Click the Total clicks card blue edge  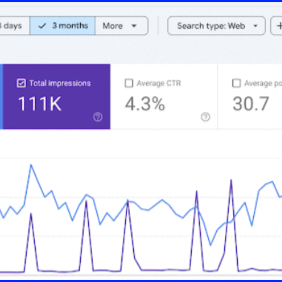pos(1,97)
